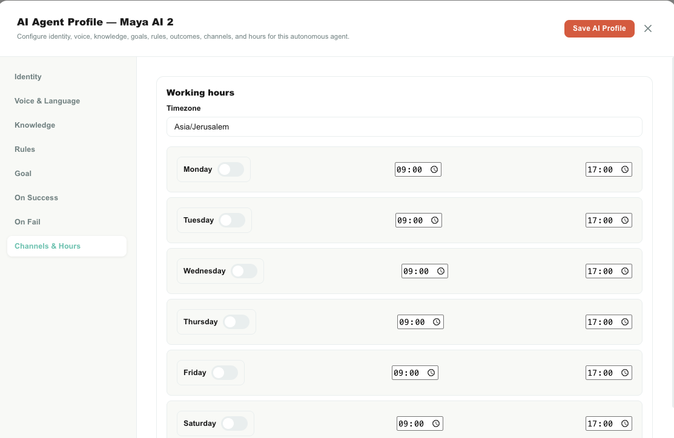Open the Identity section
674x438 pixels.
(67, 77)
